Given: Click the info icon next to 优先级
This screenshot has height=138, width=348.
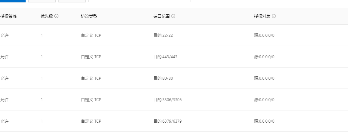Looking at the screenshot, I should (56, 16).
